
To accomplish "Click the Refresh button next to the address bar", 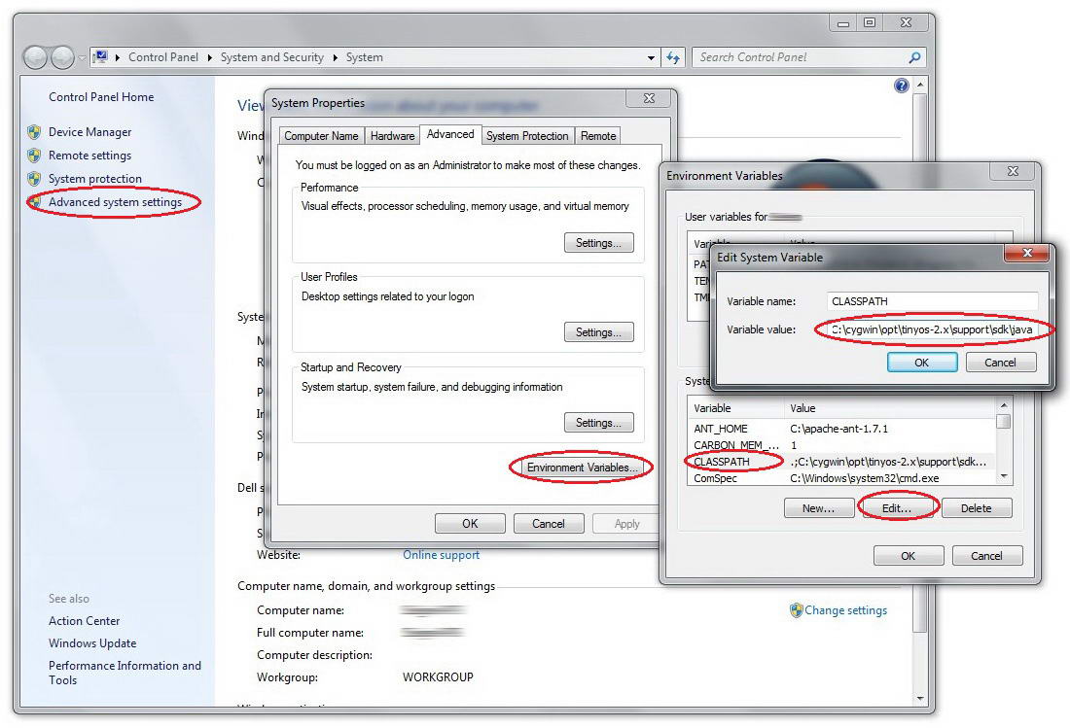I will pyautogui.click(x=673, y=58).
